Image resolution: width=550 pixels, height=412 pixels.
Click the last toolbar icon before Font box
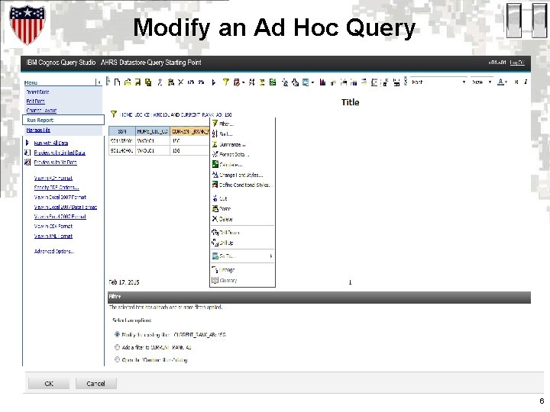tap(396, 82)
